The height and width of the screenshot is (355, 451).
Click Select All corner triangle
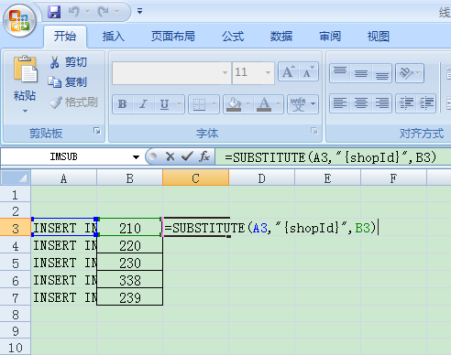pyautogui.click(x=16, y=177)
